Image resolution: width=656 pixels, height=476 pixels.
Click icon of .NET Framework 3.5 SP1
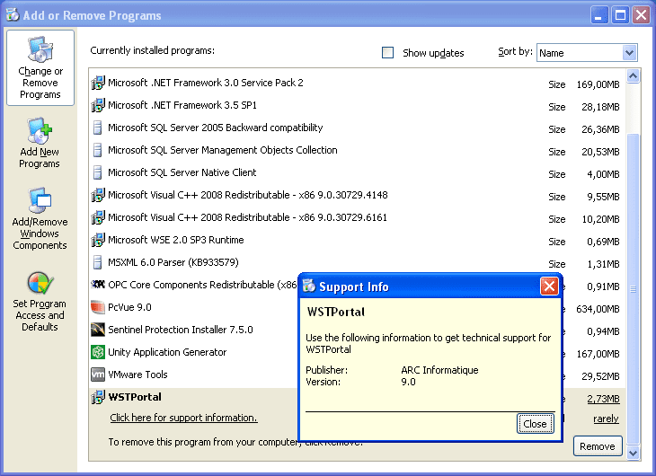pos(98,105)
